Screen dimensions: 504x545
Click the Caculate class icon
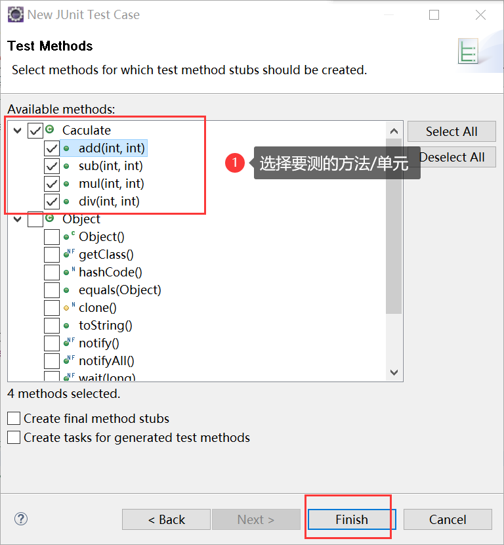point(50,130)
